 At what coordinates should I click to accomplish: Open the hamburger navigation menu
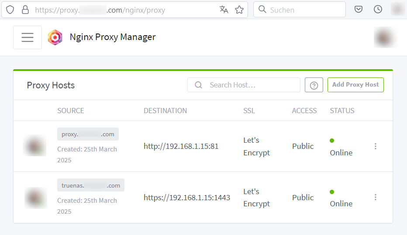28,37
